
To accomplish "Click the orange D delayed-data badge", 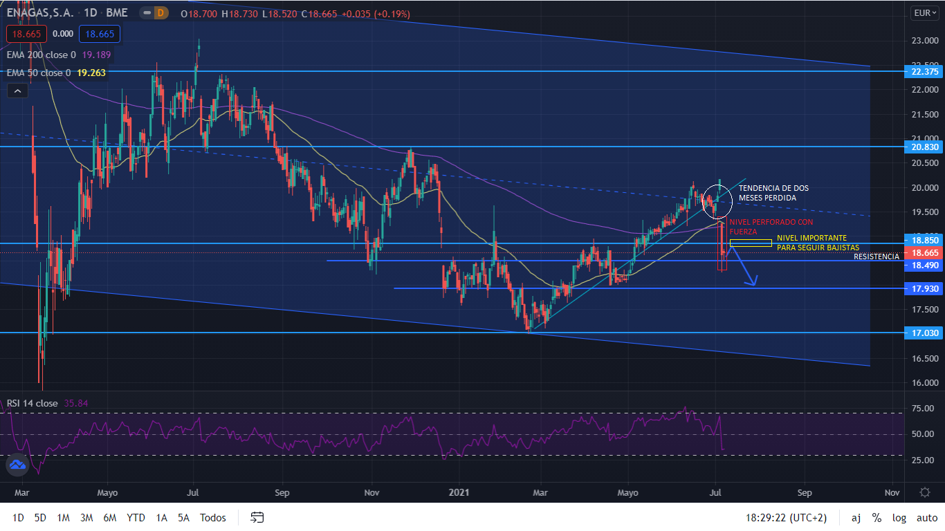I will click(x=160, y=13).
